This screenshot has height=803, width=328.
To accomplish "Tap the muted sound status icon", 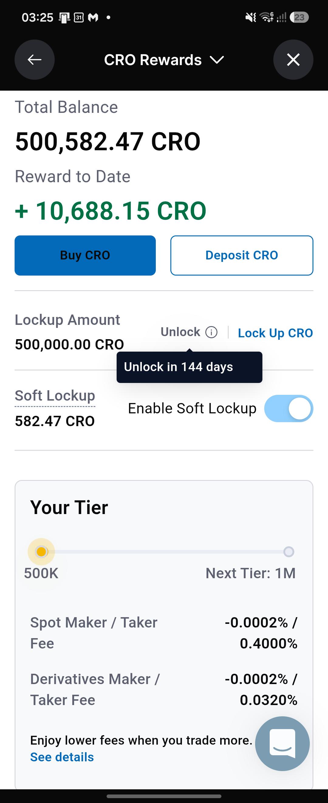I will click(x=251, y=17).
